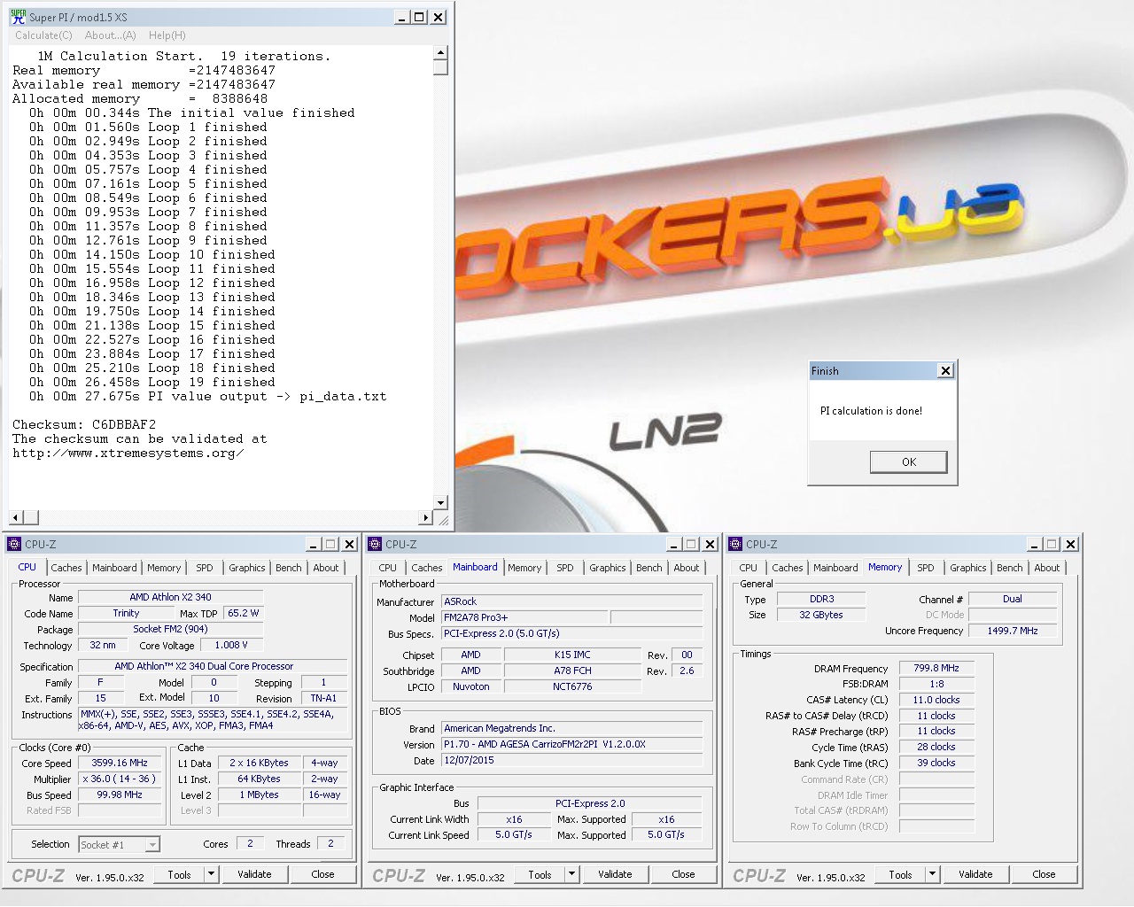
Task: Switch to About tab in left CPU-Z window
Action: click(326, 568)
